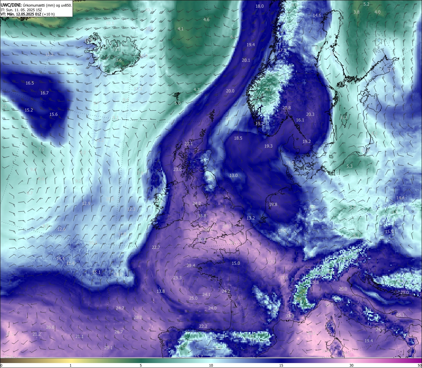
Task: Click the map value '5.0'
Action: pyautogui.click(x=177, y=103)
